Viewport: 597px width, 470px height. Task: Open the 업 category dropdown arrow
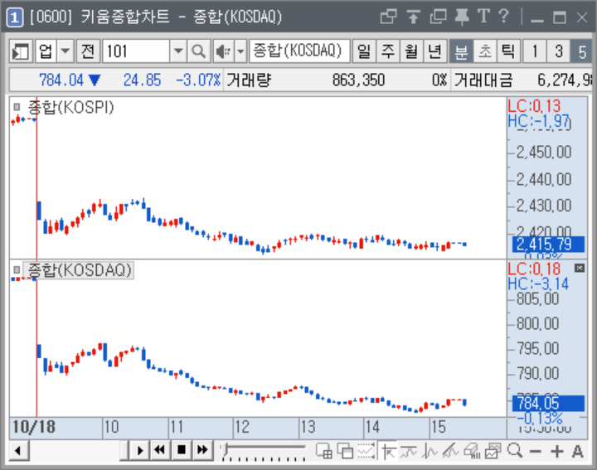click(x=66, y=51)
